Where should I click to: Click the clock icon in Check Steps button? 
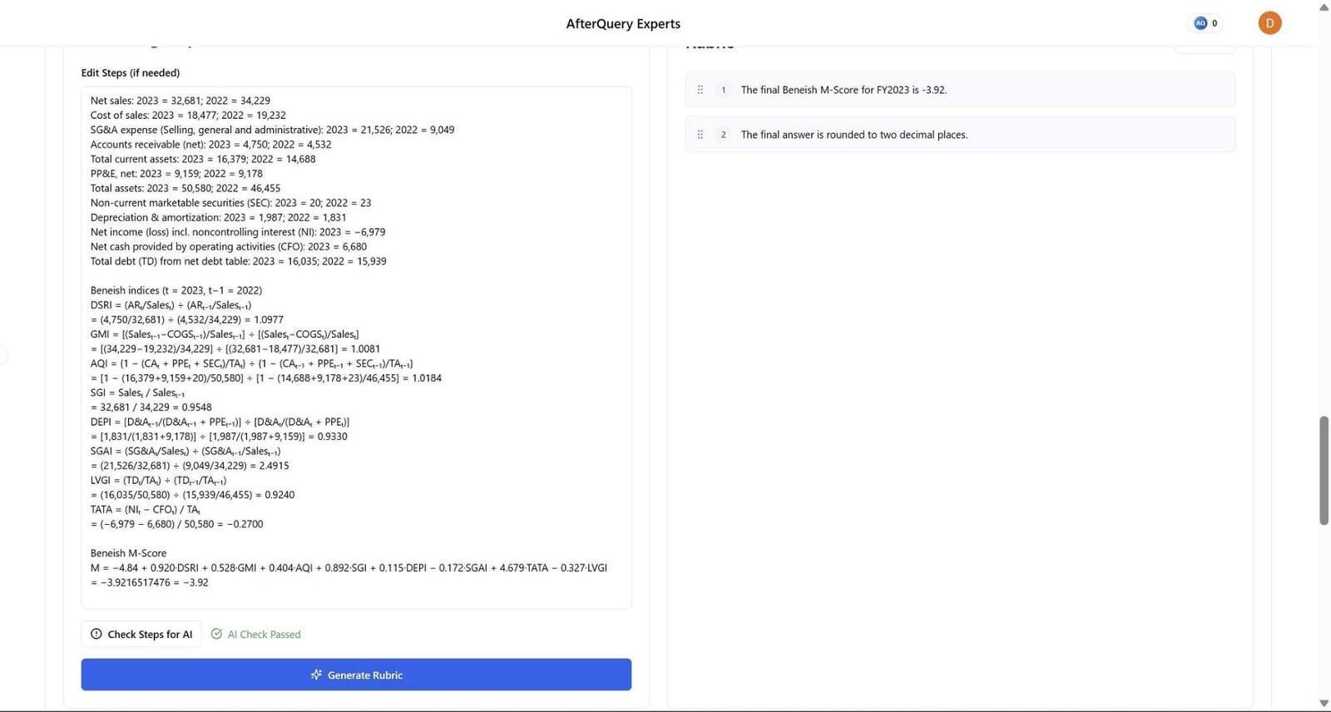click(x=96, y=635)
